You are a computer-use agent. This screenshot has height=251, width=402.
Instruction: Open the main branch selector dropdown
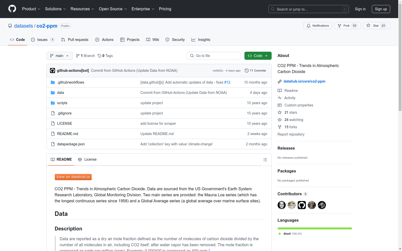tap(60, 56)
